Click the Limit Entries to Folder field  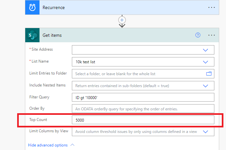click(143, 74)
